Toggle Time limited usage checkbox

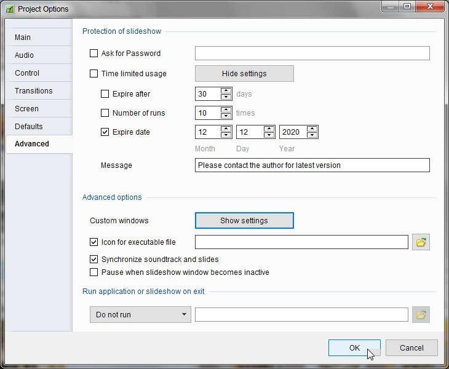click(93, 74)
